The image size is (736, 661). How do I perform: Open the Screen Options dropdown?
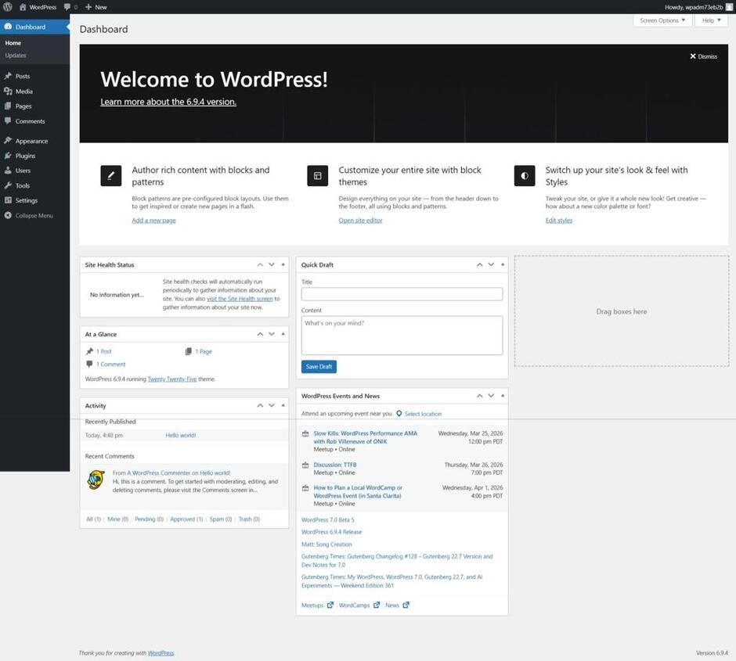[662, 20]
